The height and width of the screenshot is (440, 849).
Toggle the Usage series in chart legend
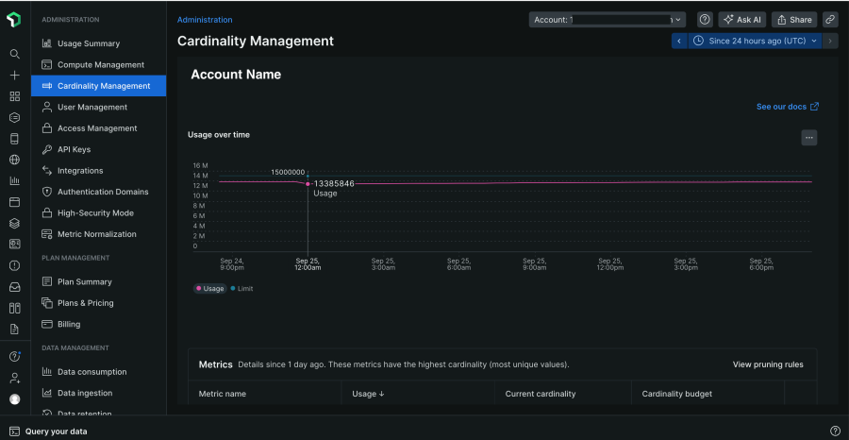pos(210,289)
